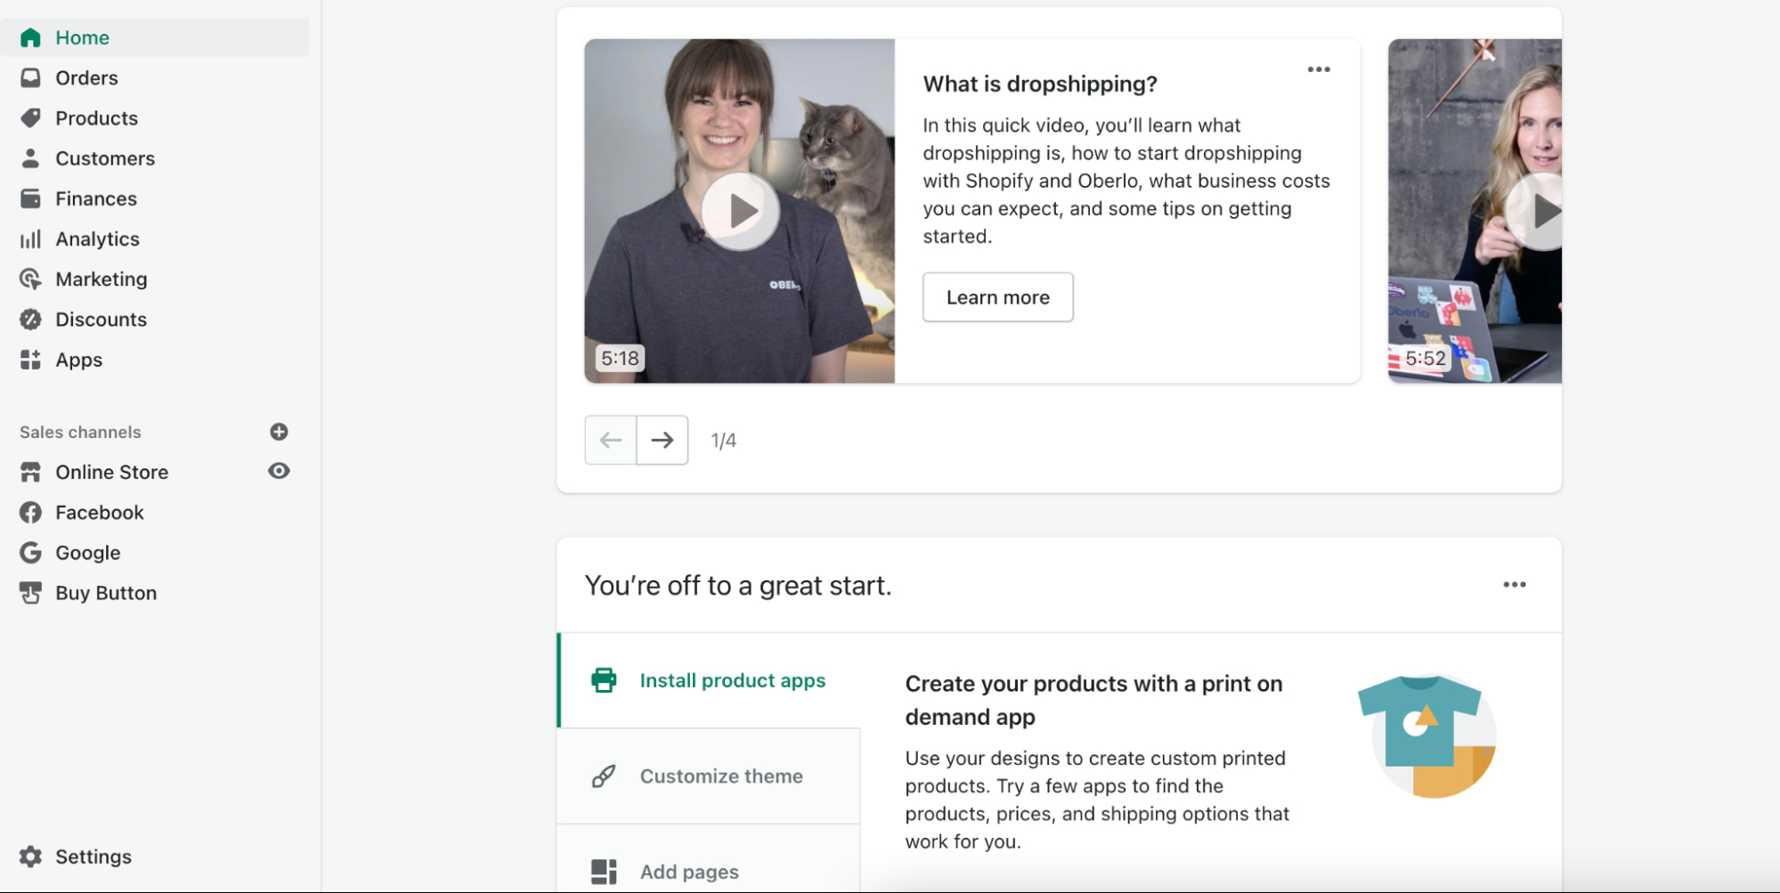The width and height of the screenshot is (1780, 893).
Task: Open overflow menu on great start panel
Action: [x=1515, y=584]
